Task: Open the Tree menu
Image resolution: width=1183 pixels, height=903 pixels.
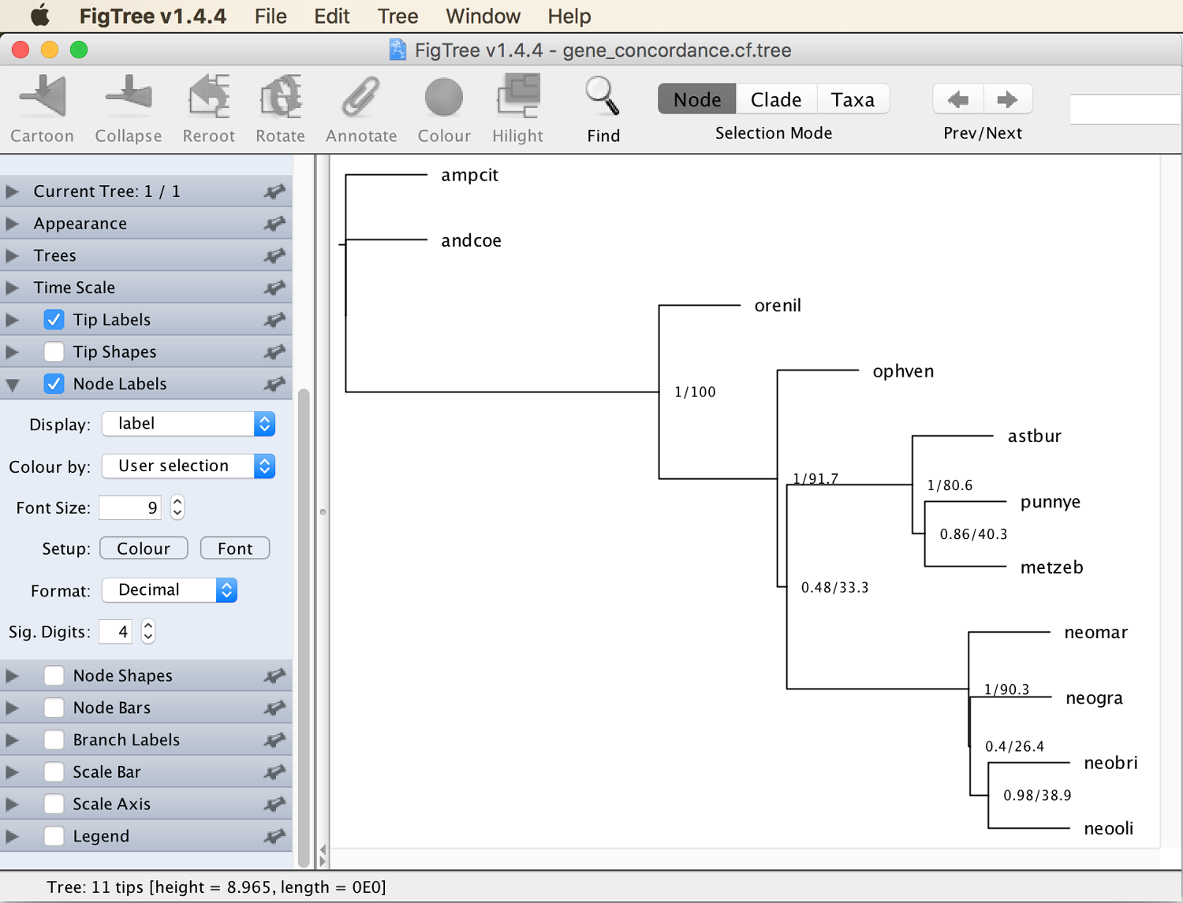Action: click(397, 16)
